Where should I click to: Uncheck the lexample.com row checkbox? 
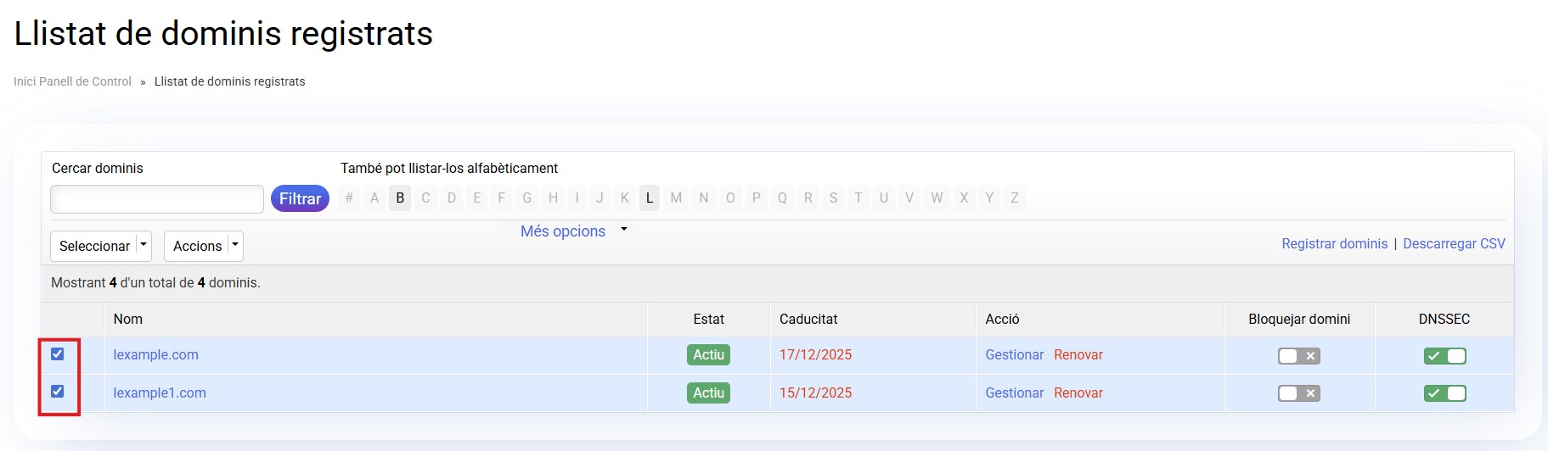tap(58, 354)
